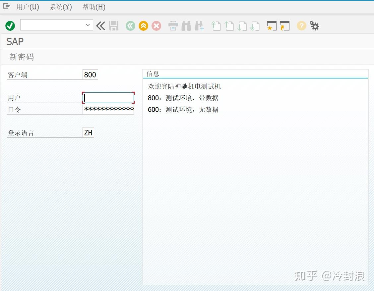Cancel with the red X icon
This screenshot has width=374, height=291.
coord(156,25)
